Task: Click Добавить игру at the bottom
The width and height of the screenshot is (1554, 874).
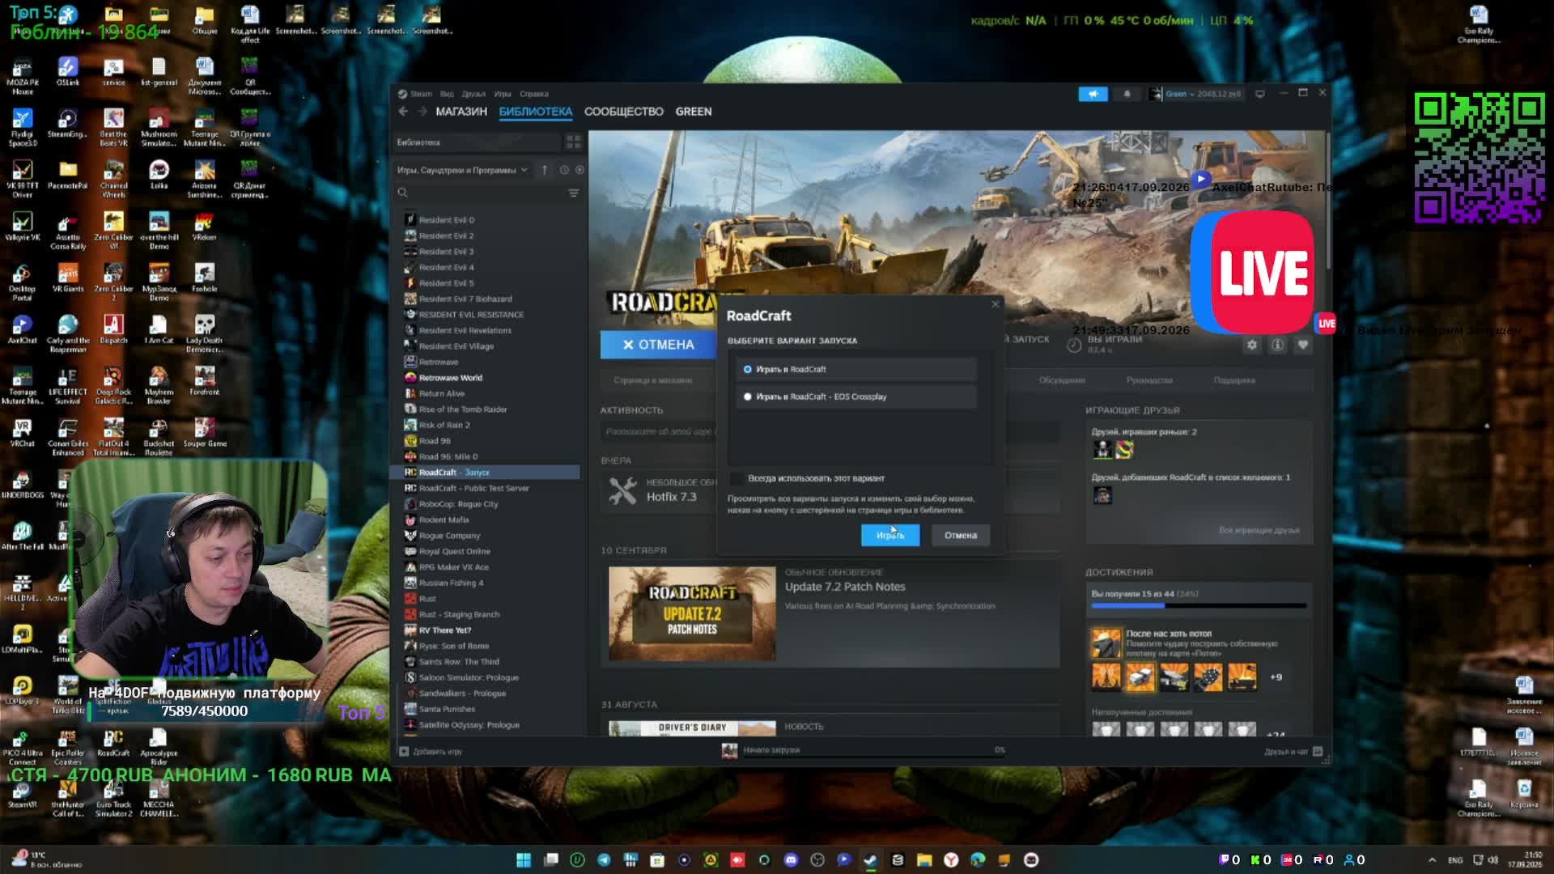Action: click(431, 752)
